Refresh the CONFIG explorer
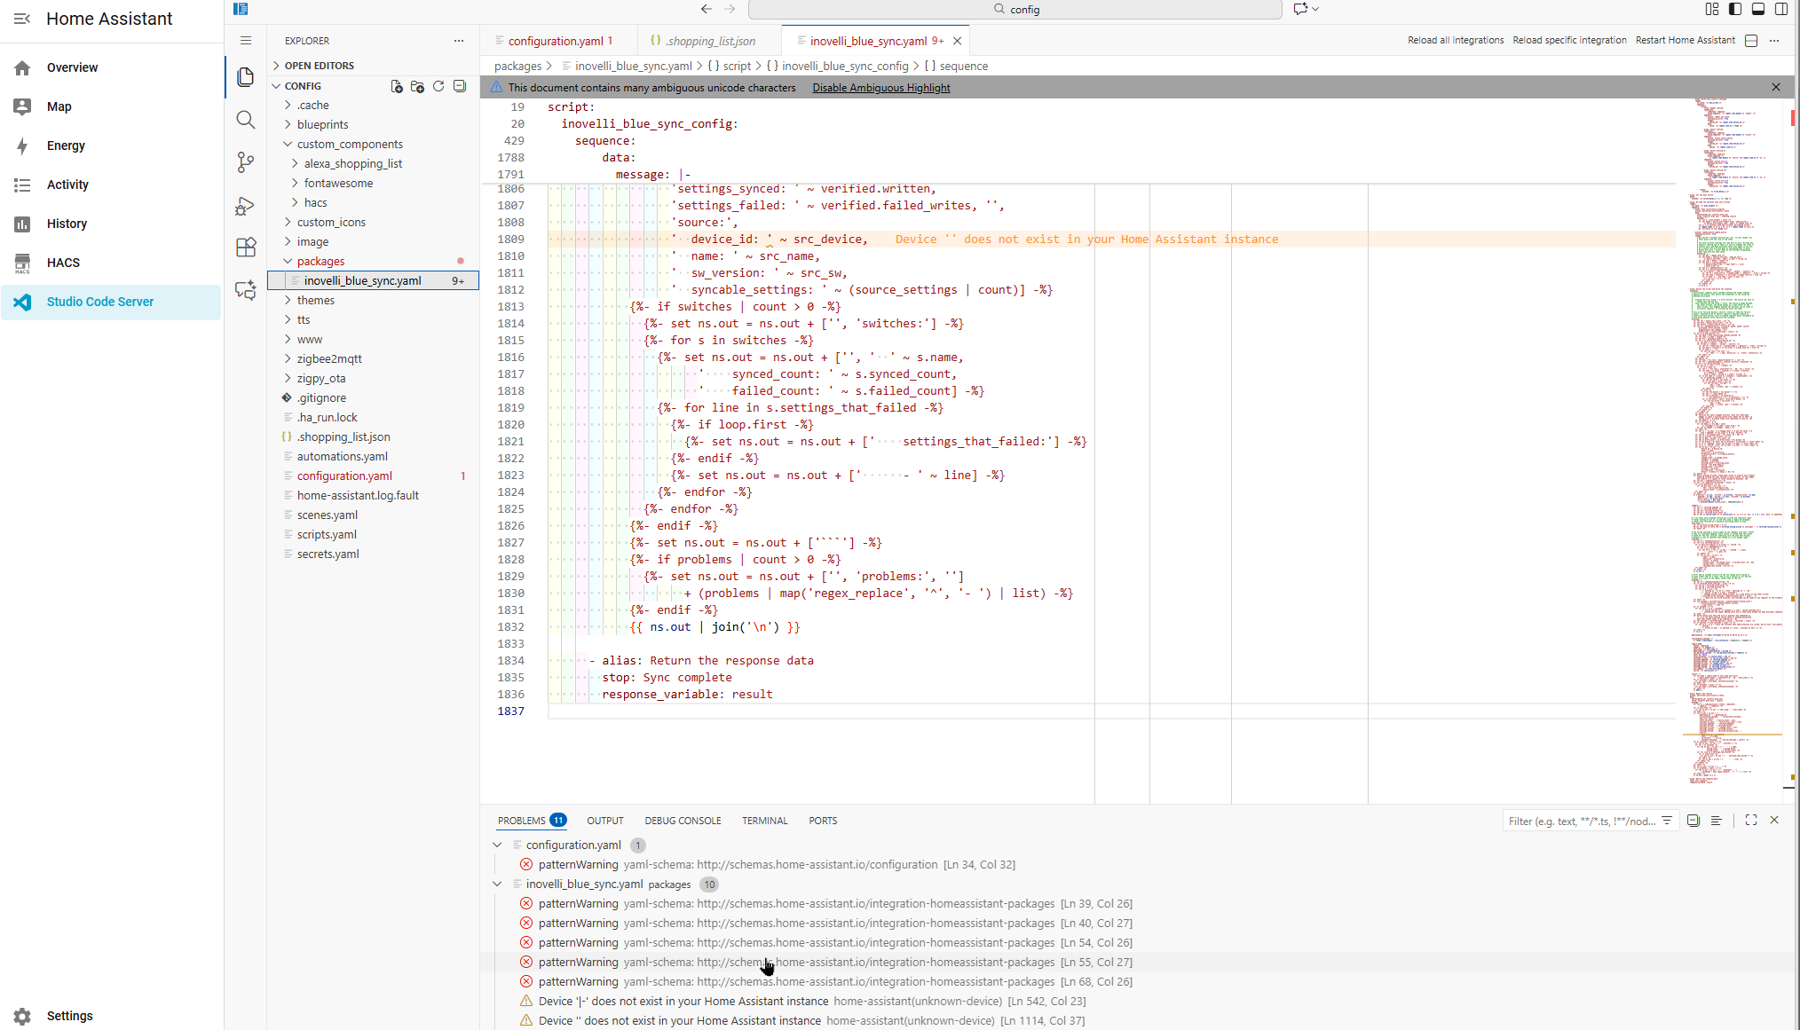Viewport: 1800px width, 1030px height. (438, 86)
